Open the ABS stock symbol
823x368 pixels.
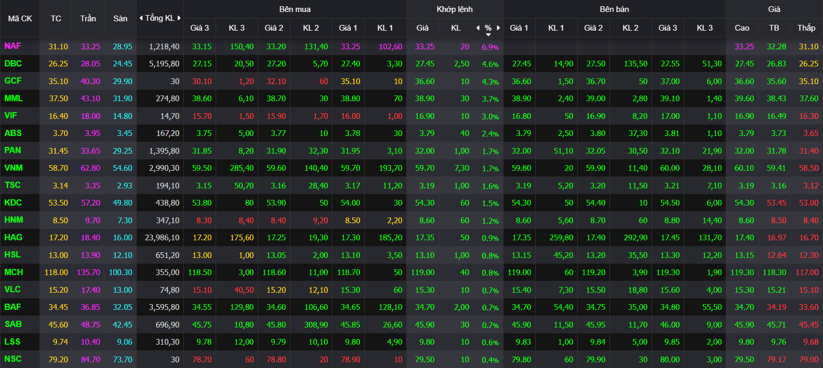pyautogui.click(x=13, y=133)
